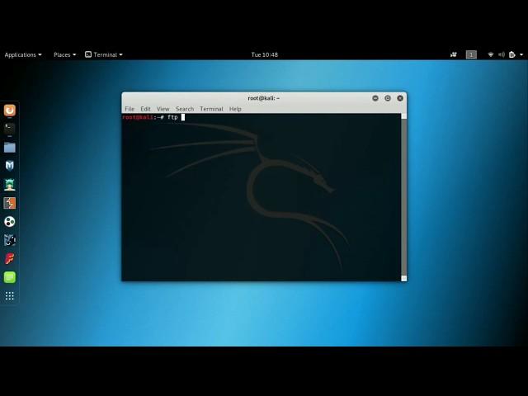This screenshot has width=528, height=396.
Task: Open the Terminal menu in window menubar
Action: pyautogui.click(x=211, y=109)
